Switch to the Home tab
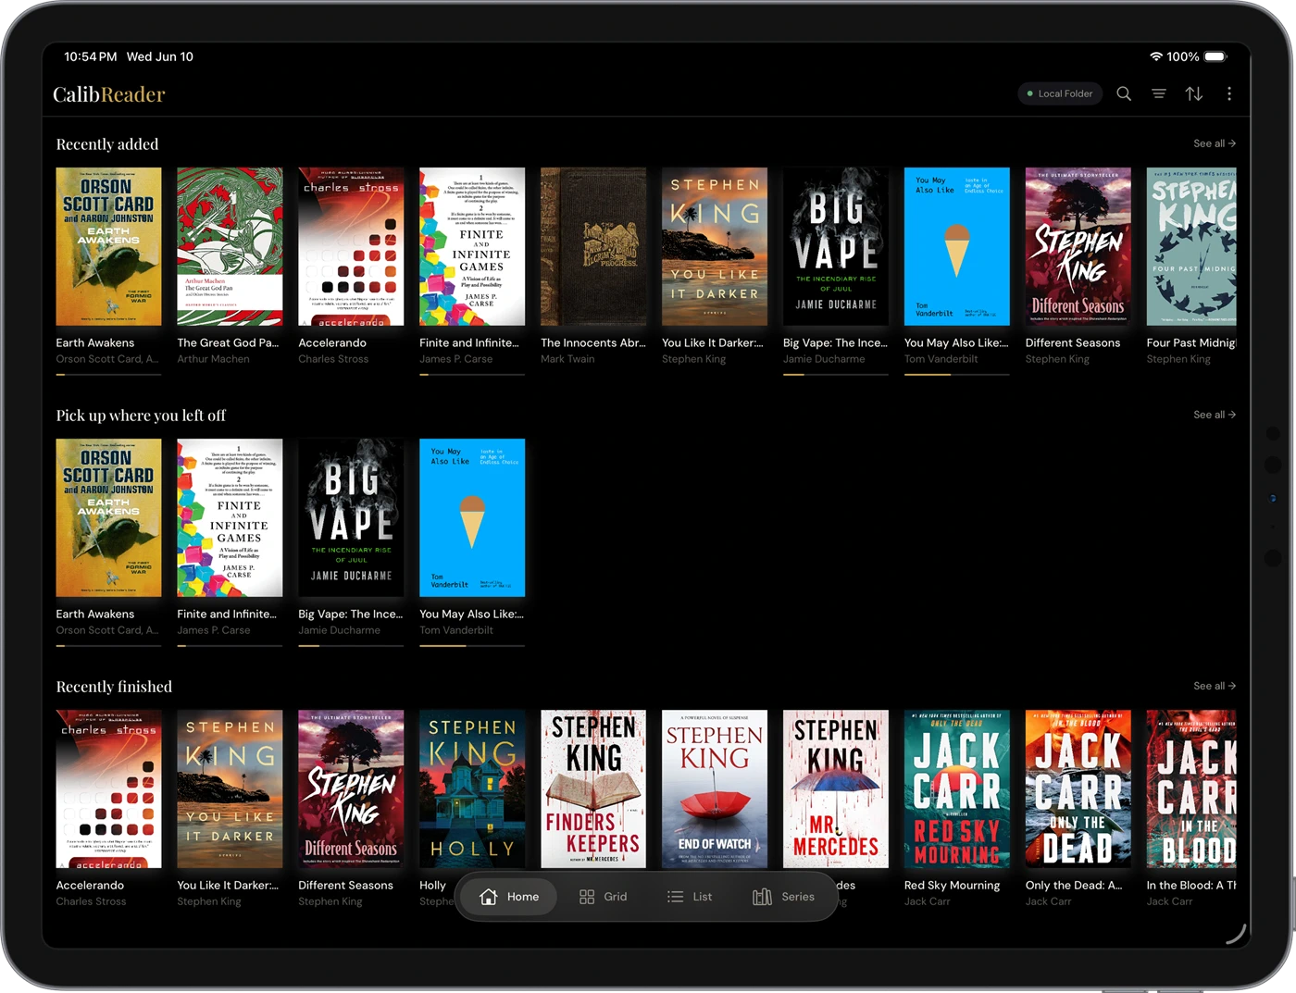 509,897
